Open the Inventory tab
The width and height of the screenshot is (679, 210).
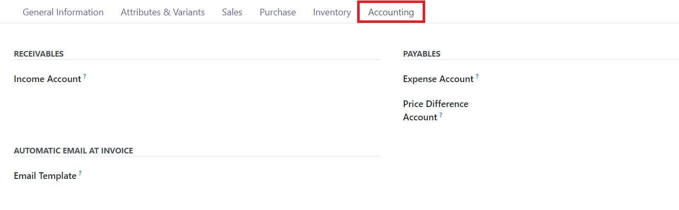[x=332, y=12]
